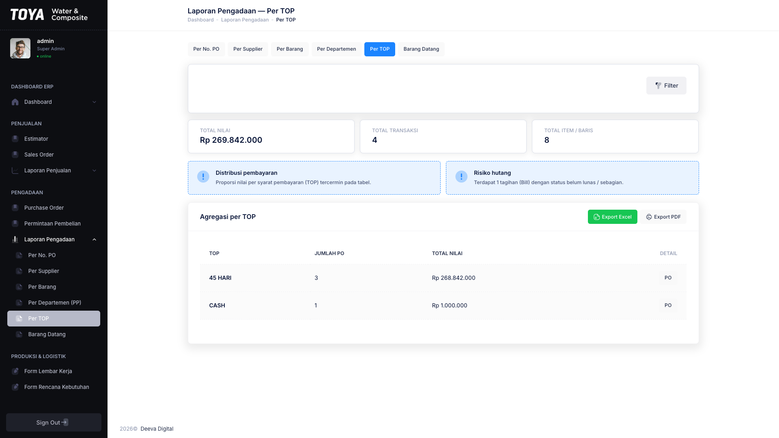Screen dimensions: 779x438
Task: Open Estimator from the sidebar
Action: [x=54, y=139]
